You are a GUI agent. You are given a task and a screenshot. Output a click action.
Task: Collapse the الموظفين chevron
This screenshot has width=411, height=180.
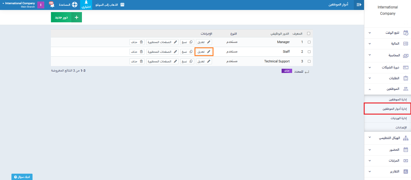tap(370, 89)
